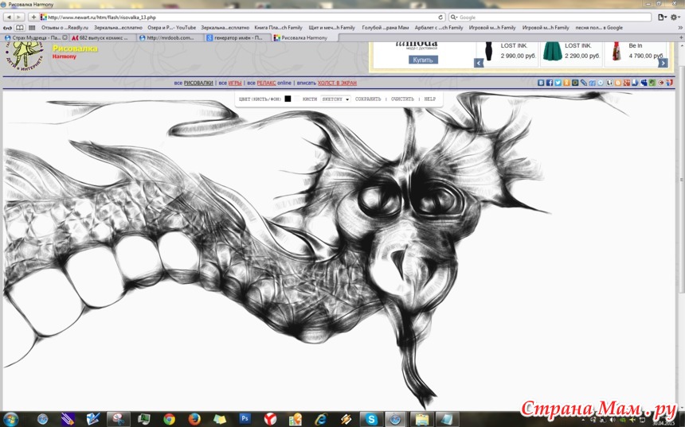Click the site logo with dancing figures
The image size is (685, 427).
pyautogui.click(x=25, y=56)
